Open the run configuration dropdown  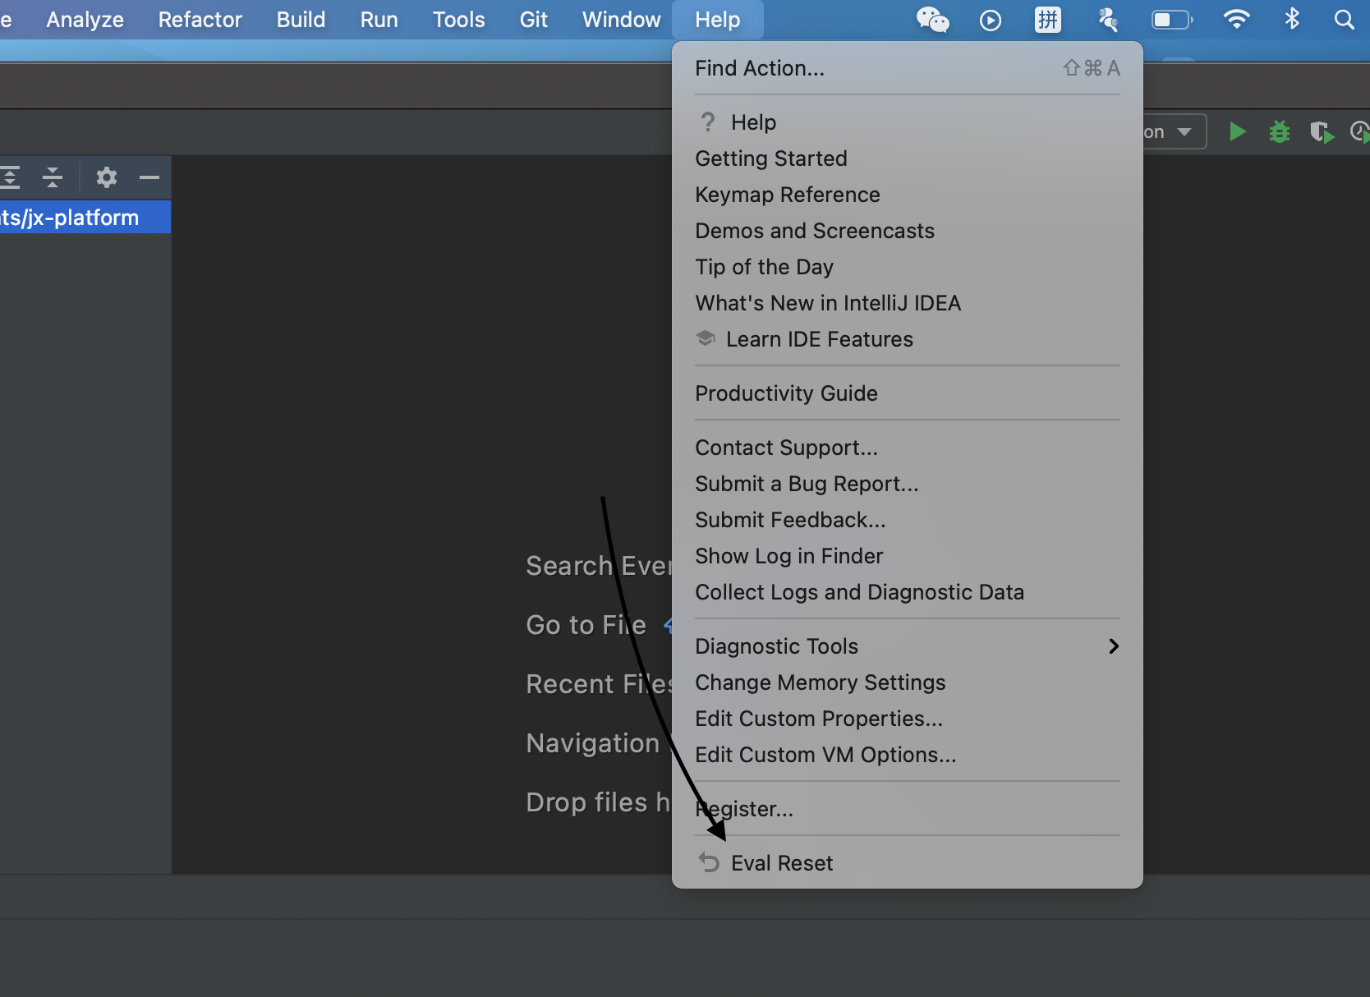point(1175,131)
